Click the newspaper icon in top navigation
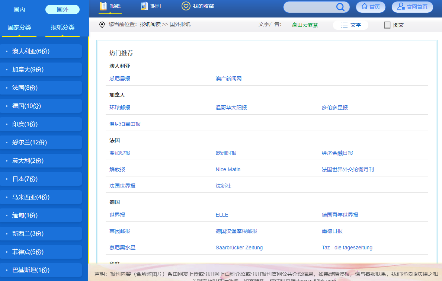 click(x=103, y=6)
